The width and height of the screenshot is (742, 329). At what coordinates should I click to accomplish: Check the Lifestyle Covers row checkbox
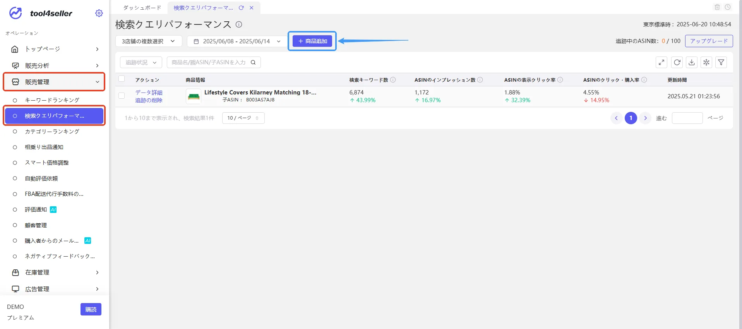122,96
